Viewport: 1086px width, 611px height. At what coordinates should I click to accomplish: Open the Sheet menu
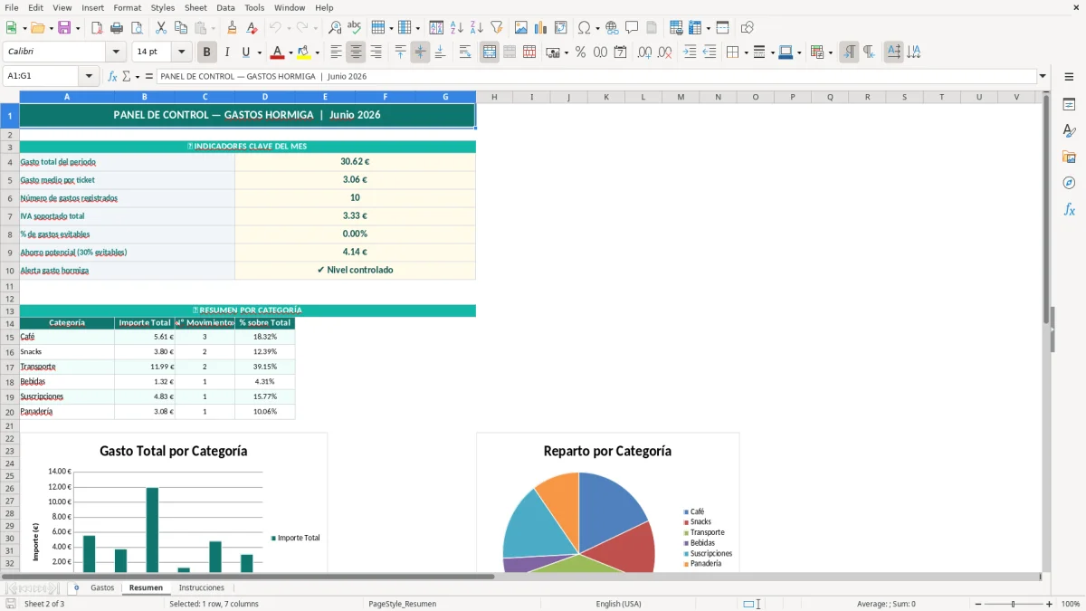195,7
